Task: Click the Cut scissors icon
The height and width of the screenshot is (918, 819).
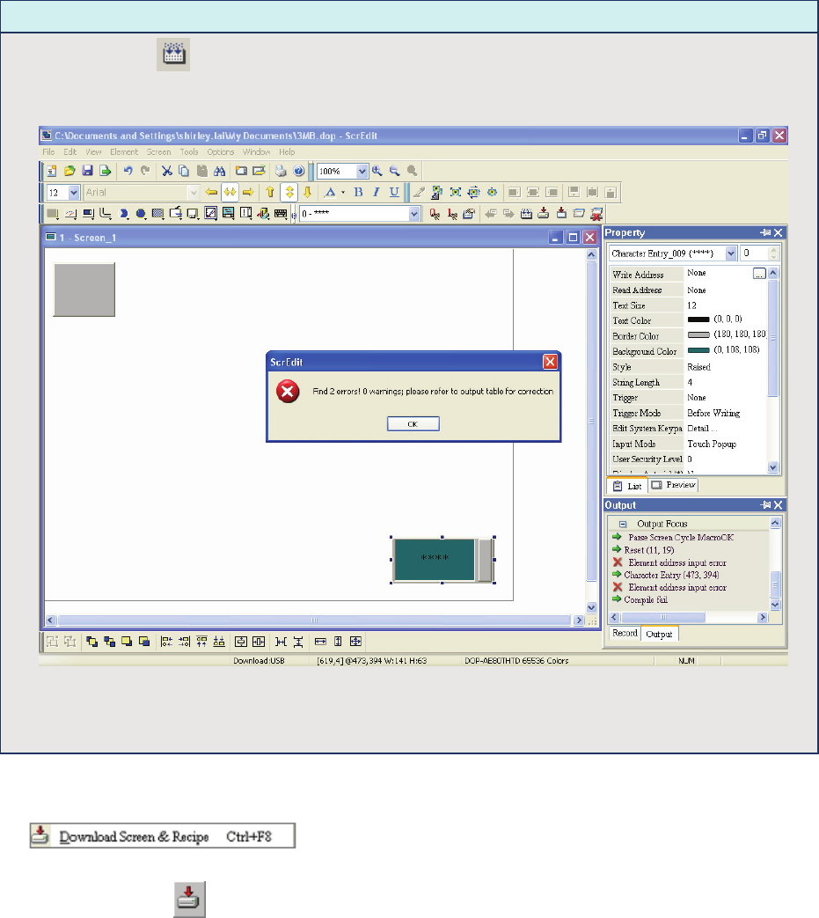Action: tap(165, 171)
